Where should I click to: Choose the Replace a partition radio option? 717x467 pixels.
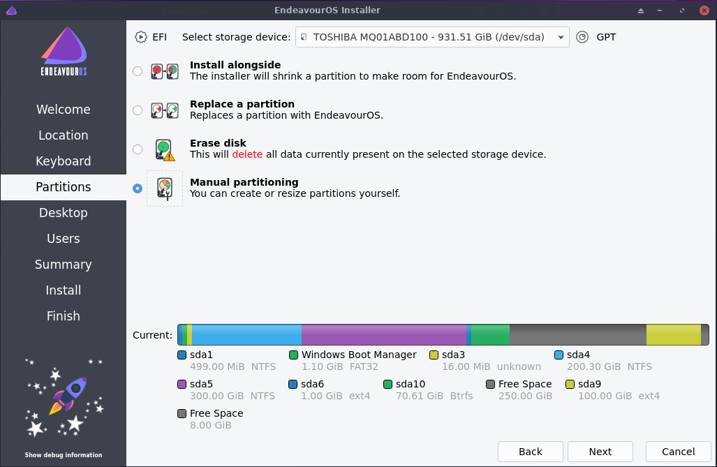click(x=138, y=110)
